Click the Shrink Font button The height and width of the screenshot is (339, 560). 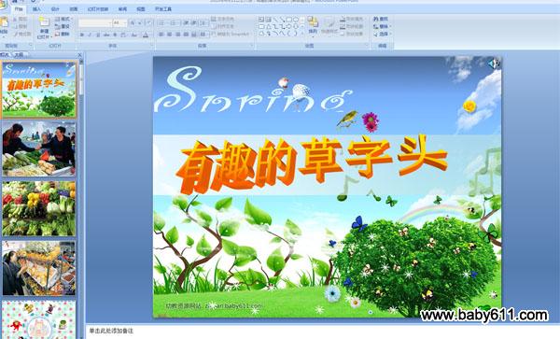(x=140, y=23)
